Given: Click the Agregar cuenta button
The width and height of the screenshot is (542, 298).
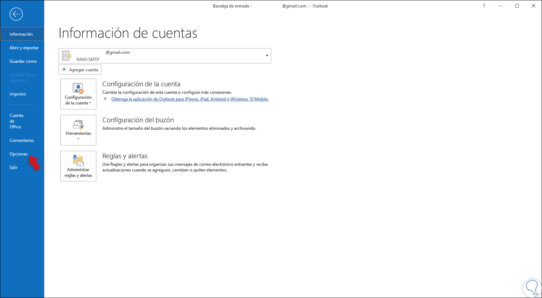Looking at the screenshot, I should 80,70.
